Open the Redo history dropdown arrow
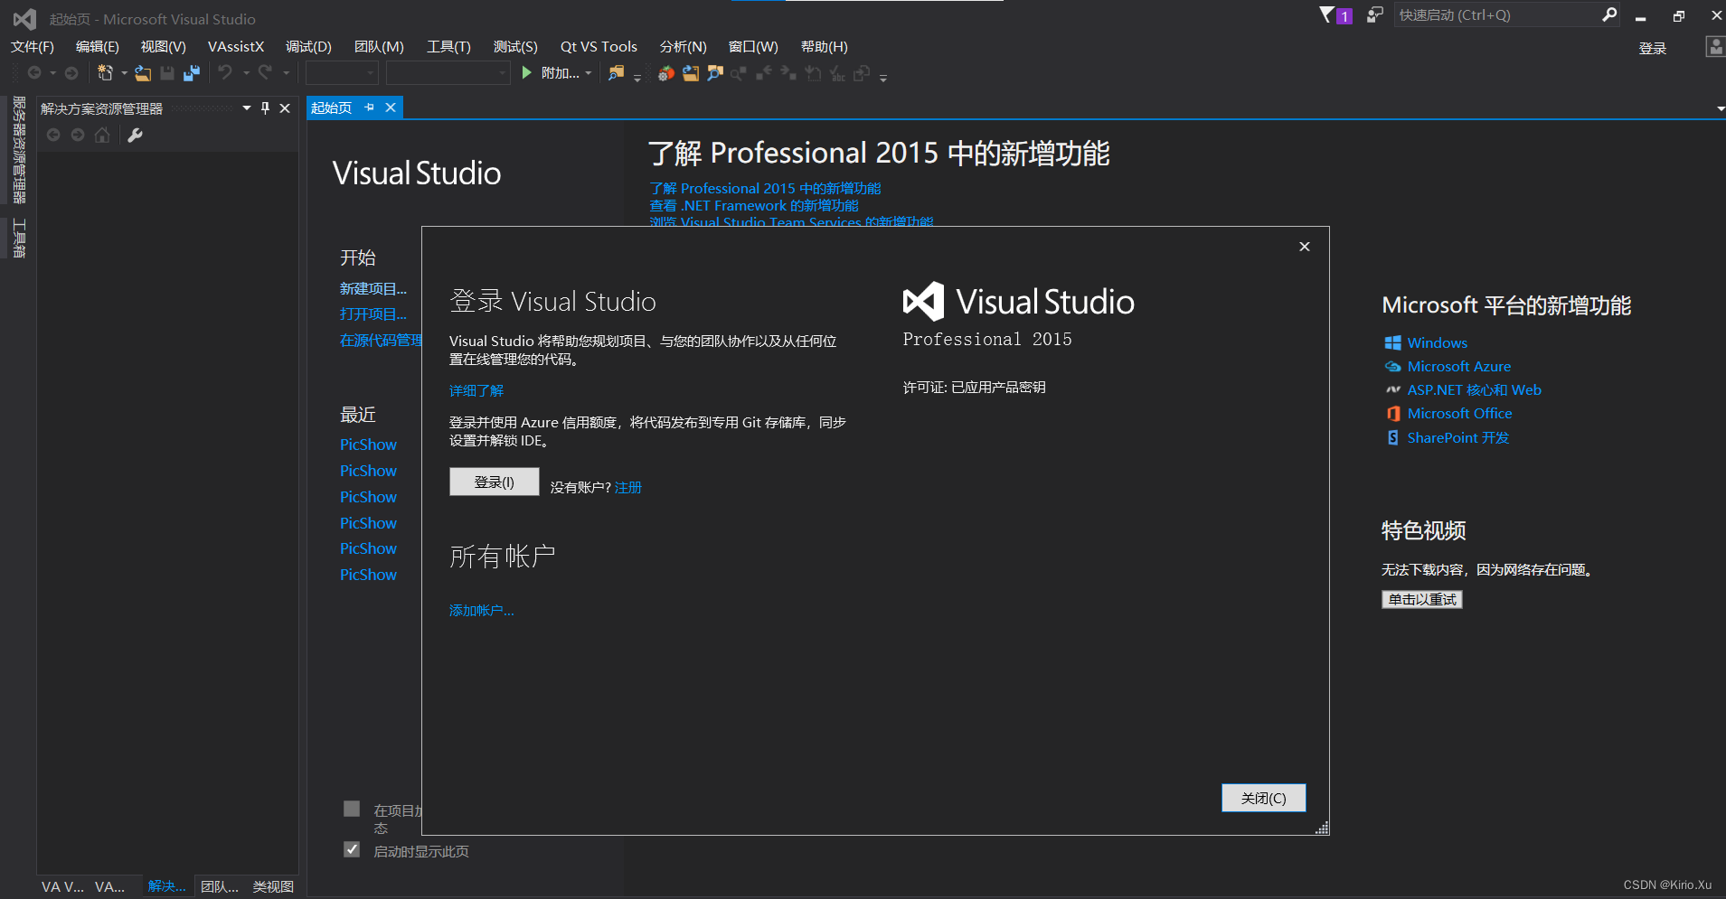The height and width of the screenshot is (899, 1726). [286, 73]
